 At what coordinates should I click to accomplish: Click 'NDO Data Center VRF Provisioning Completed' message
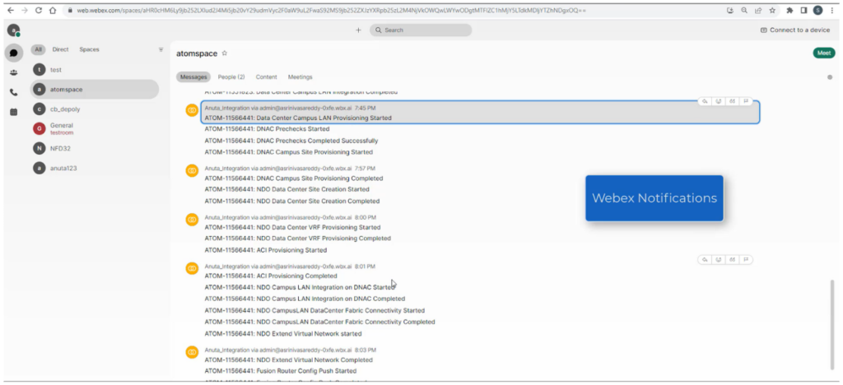pyautogui.click(x=298, y=238)
